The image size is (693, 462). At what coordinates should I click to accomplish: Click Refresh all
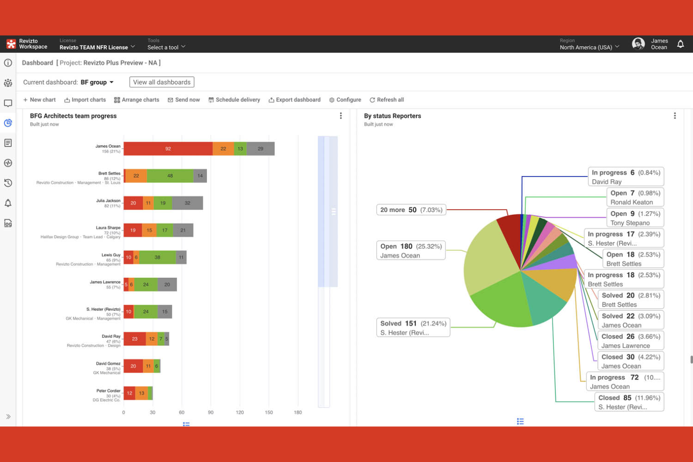tap(386, 100)
